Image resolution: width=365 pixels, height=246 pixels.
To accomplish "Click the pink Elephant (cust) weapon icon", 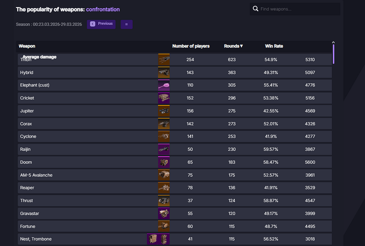I will (x=164, y=85).
